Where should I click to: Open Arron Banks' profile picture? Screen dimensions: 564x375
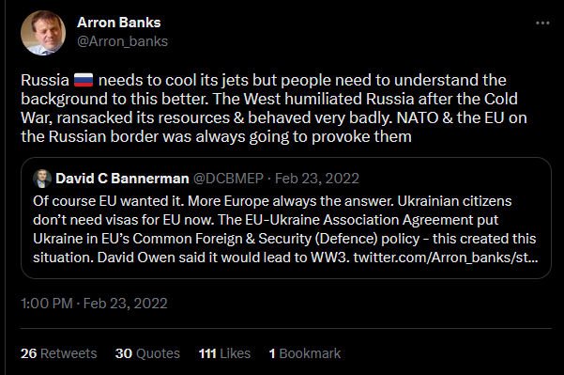(x=43, y=33)
